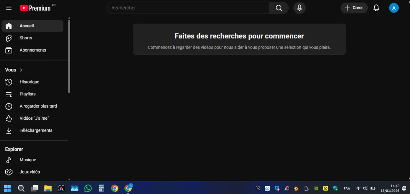
Task: Open Calculator from the taskbar
Action: [x=101, y=188]
